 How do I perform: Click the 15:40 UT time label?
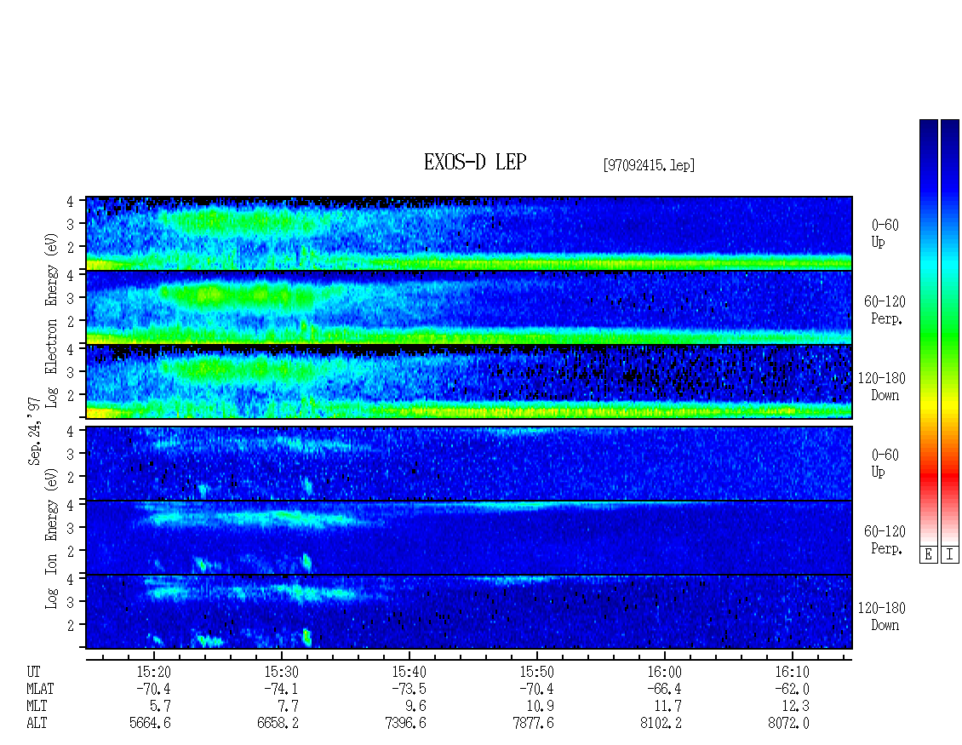(409, 672)
